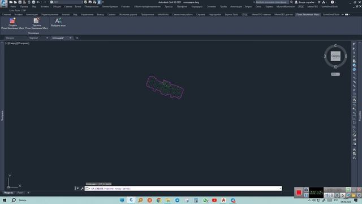The width and height of the screenshot is (362, 204).
Task: Open the Трубы menu
Action: point(223,7)
